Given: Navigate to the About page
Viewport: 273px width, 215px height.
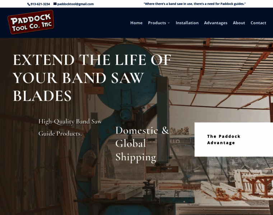Looking at the screenshot, I should tap(239, 23).
